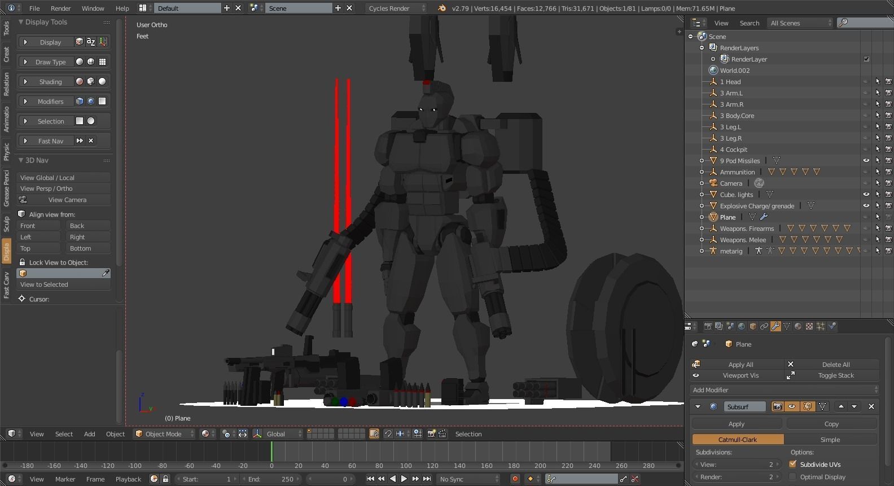Toggle the snap magnet icon in viewport header
The width and height of the screenshot is (894, 486).
(x=388, y=434)
